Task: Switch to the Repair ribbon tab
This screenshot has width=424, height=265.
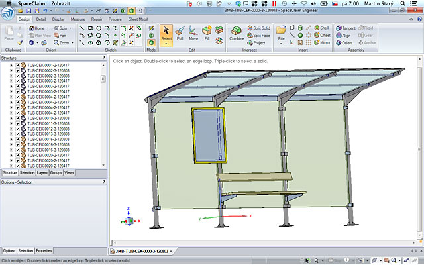Action: tap(97, 19)
